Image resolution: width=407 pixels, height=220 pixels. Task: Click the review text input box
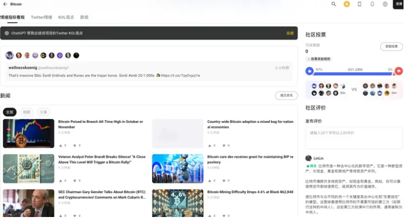pyautogui.click(x=354, y=138)
